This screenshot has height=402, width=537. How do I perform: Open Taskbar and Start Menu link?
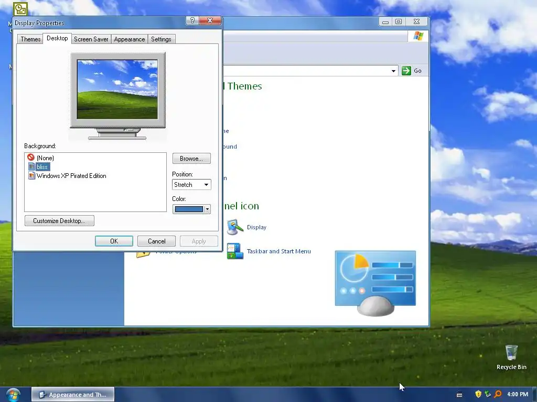coord(279,251)
